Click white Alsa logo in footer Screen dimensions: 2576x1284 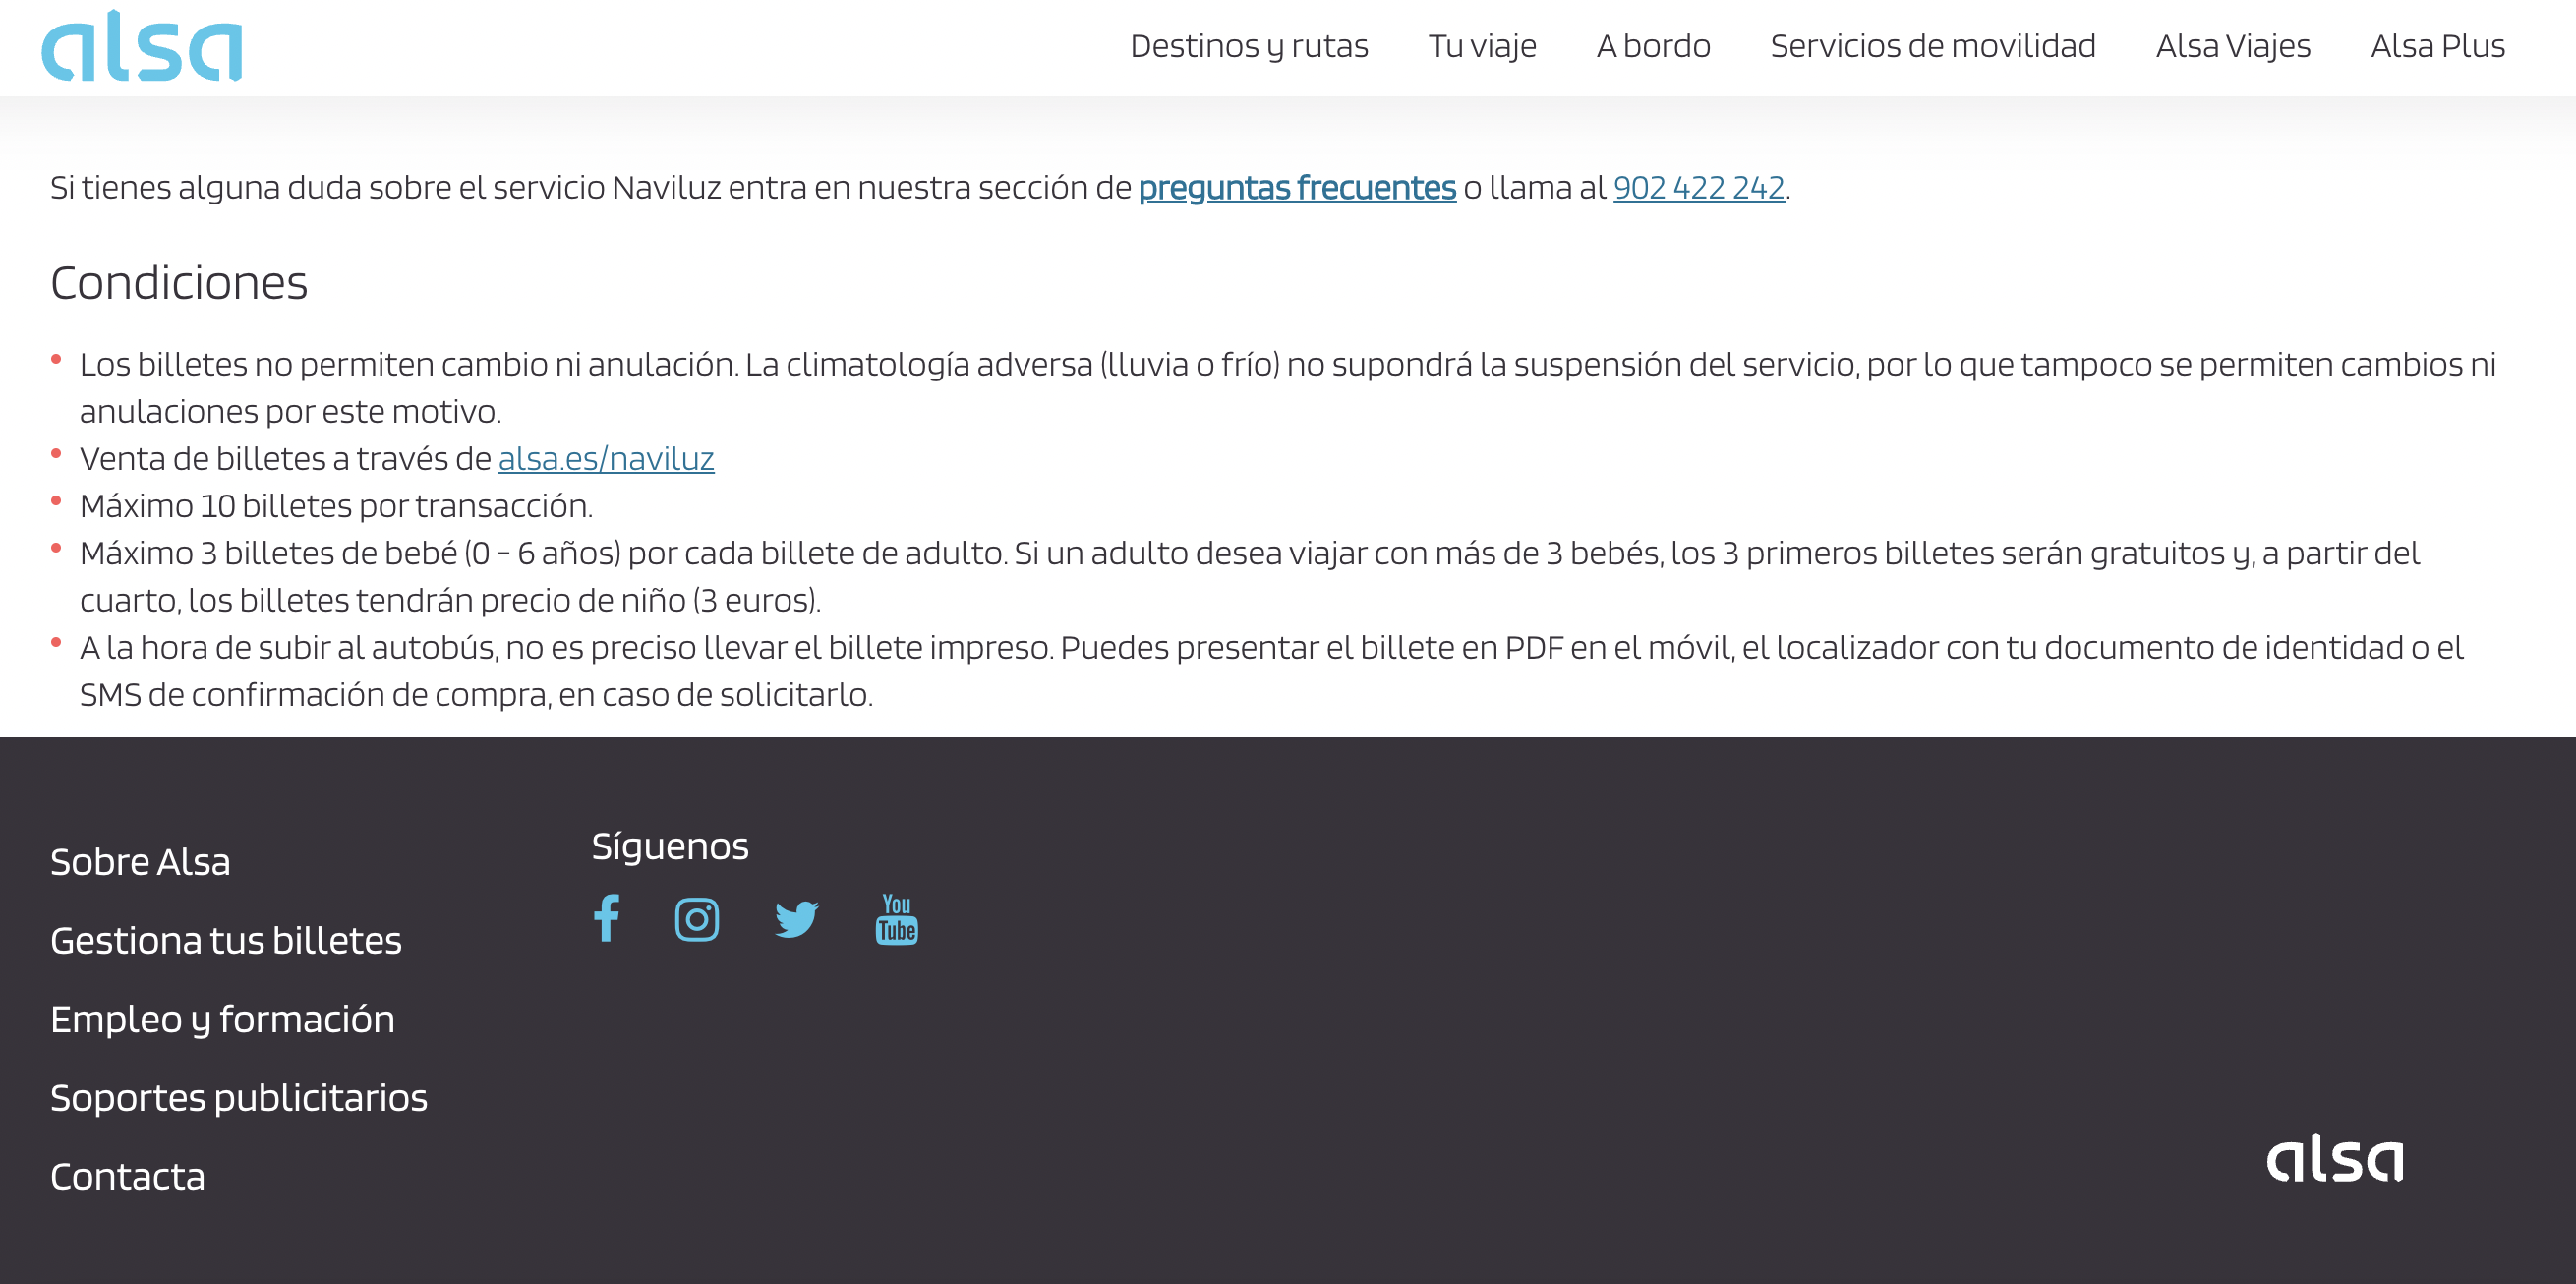coord(2334,1160)
